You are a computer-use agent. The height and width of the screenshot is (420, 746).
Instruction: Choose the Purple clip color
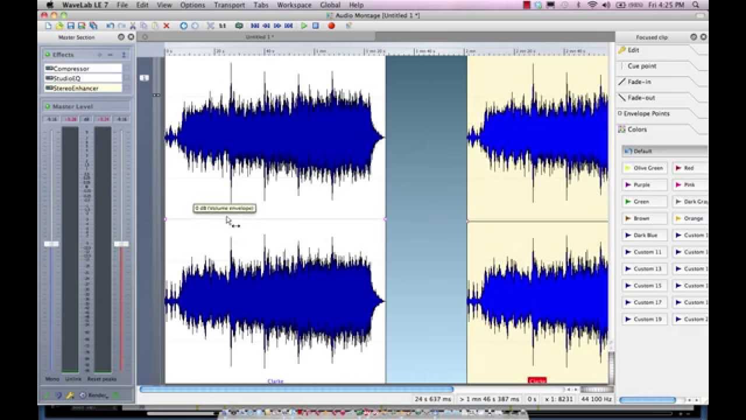pos(645,185)
